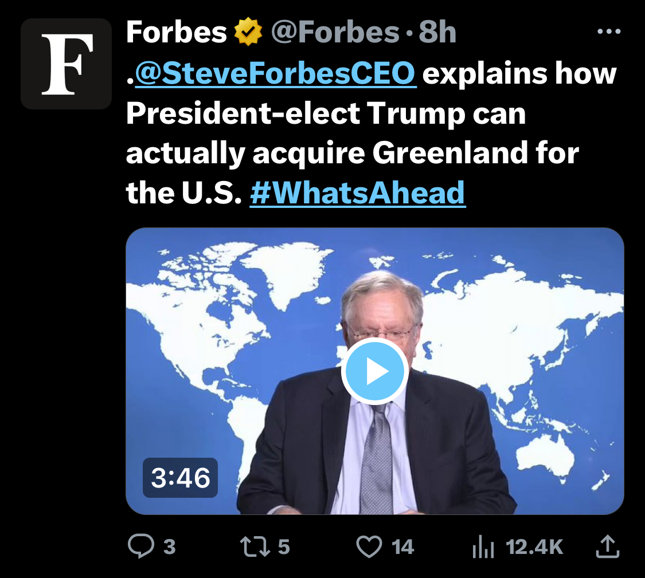Click the Forbes display name
Viewport: 645px width, 578px height.
(x=176, y=33)
